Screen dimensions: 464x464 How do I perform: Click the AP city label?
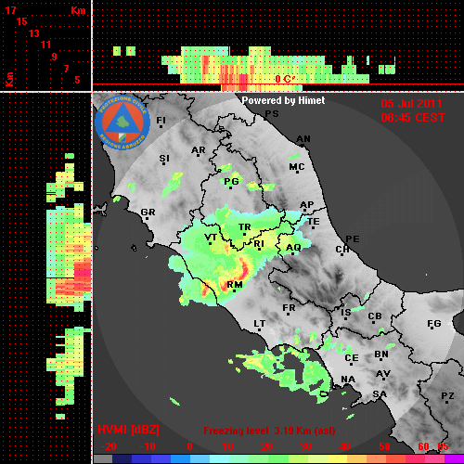tap(306, 204)
